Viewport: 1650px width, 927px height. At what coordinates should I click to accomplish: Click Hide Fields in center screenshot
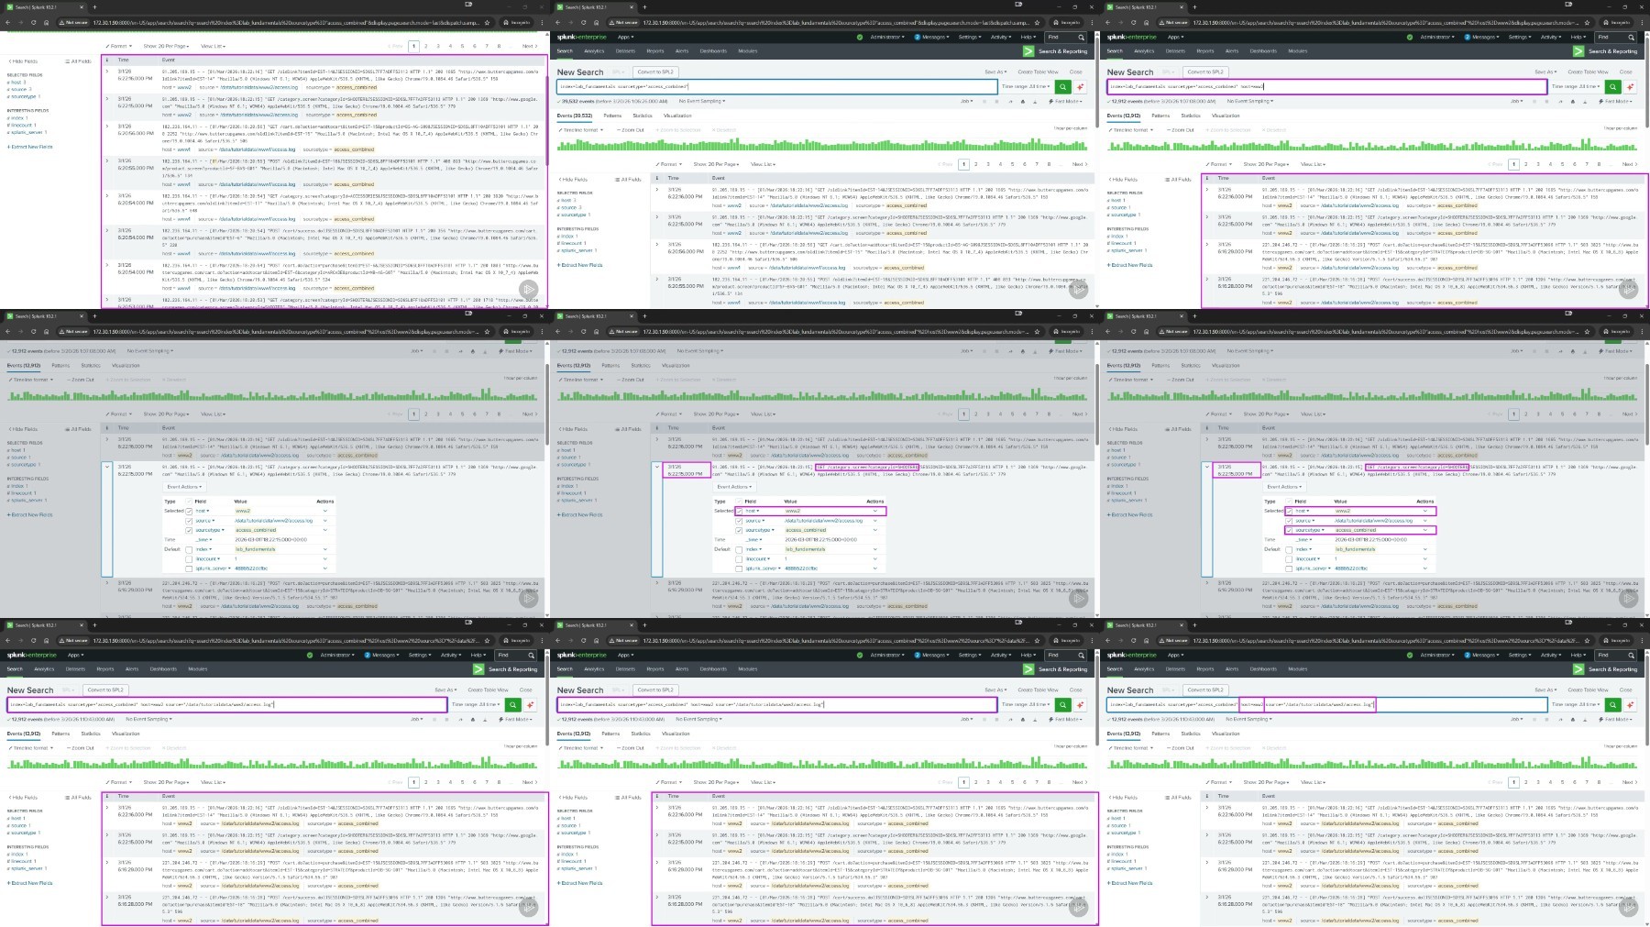point(575,428)
